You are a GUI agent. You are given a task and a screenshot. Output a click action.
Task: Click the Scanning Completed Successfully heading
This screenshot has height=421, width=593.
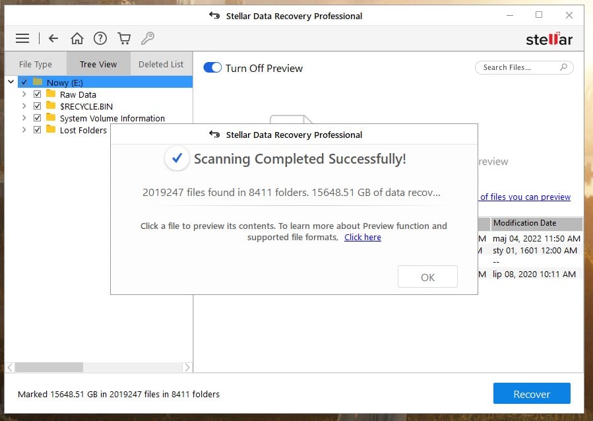(x=300, y=159)
